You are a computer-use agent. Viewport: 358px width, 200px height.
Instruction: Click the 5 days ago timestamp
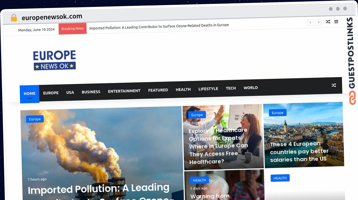coord(199,188)
